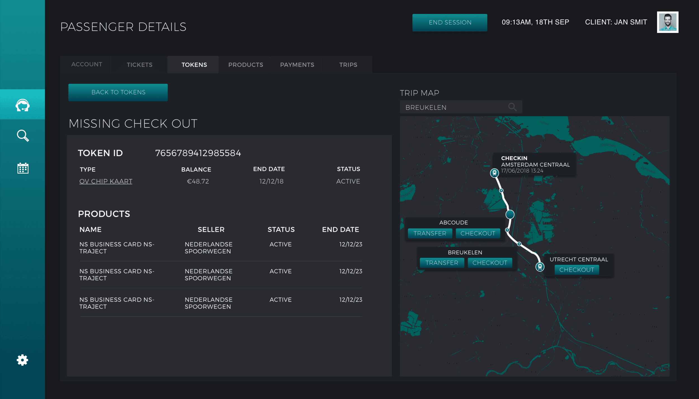The image size is (699, 399).
Task: Open the Trips tab
Action: click(348, 65)
